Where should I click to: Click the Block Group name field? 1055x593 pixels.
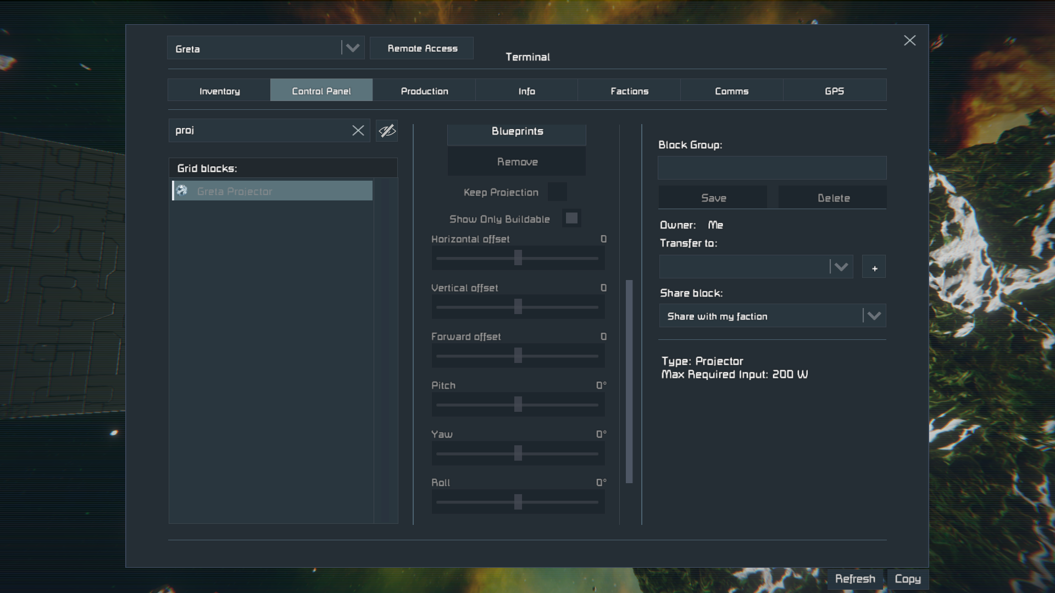pos(772,168)
